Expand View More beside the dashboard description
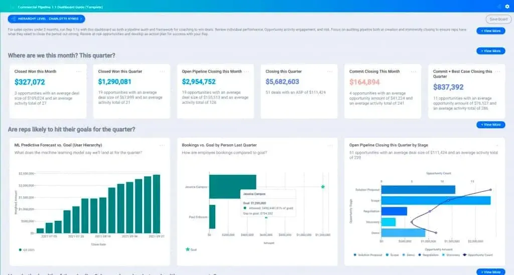 pos(490,31)
